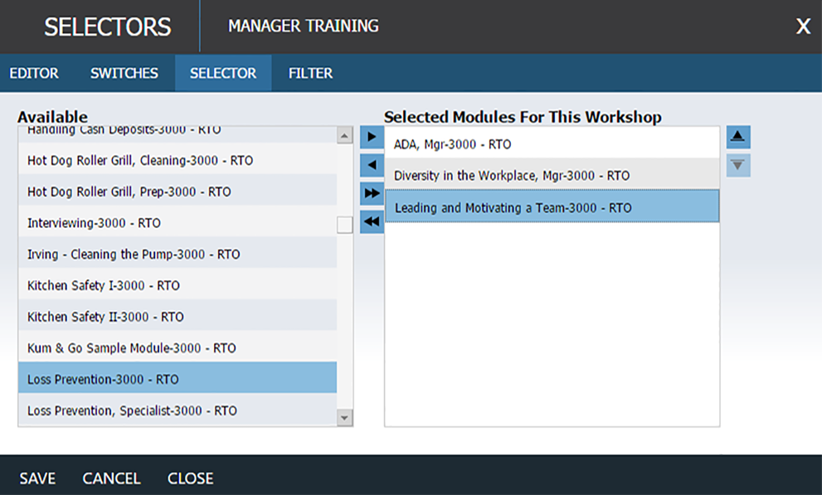Select Interviewing-3000 - RTO in Available list
The width and height of the screenshot is (822, 495).
point(178,222)
